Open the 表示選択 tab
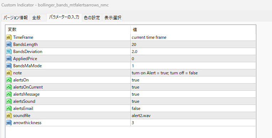 pyautogui.click(x=113, y=17)
